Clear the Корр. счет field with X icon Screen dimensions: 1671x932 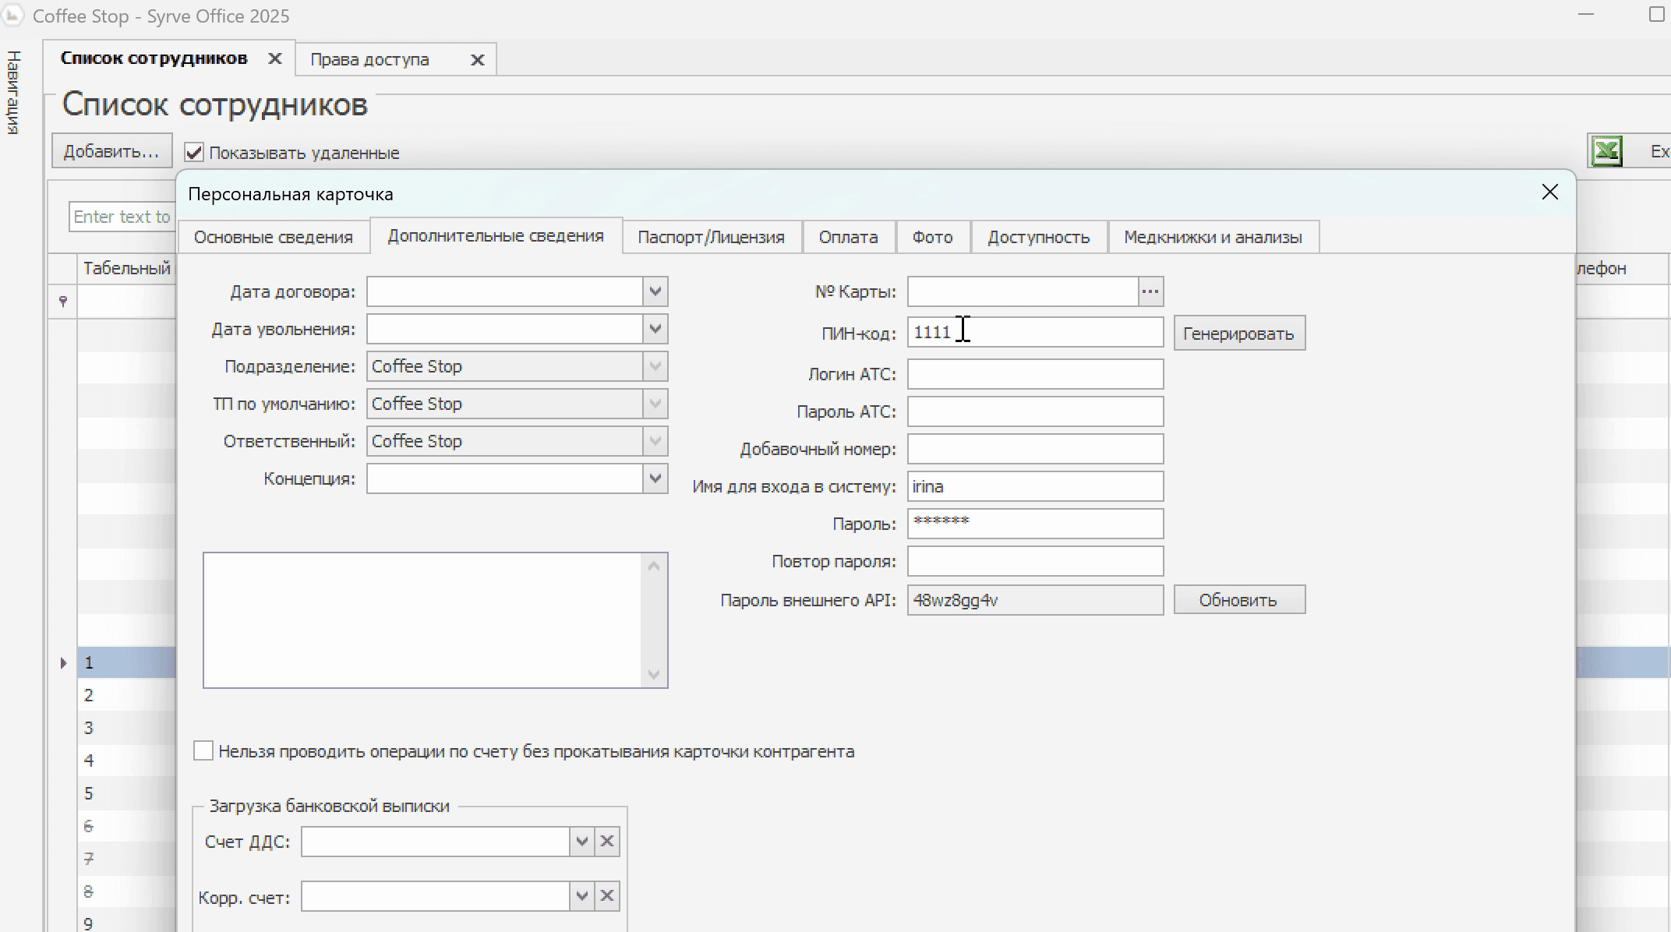607,897
